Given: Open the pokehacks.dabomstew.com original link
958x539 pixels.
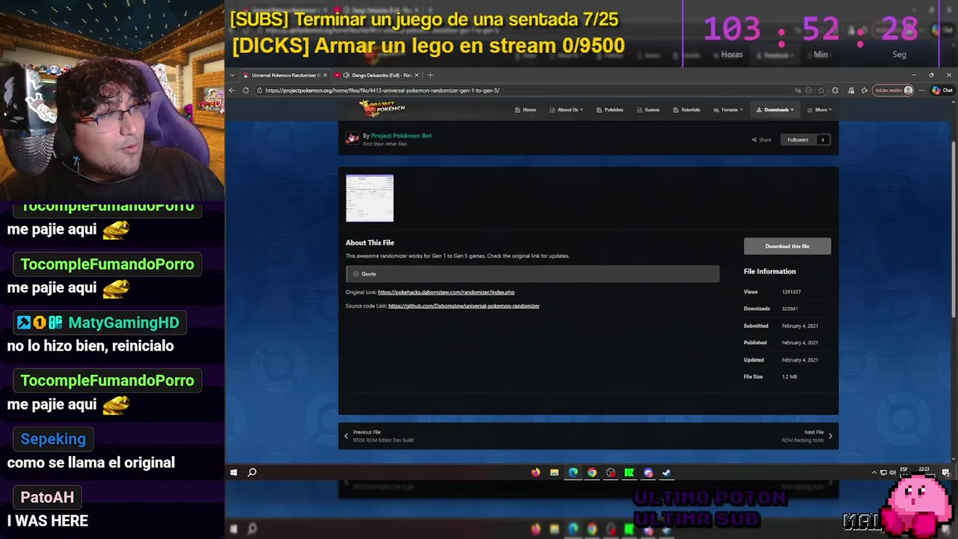Looking at the screenshot, I should tap(446, 292).
